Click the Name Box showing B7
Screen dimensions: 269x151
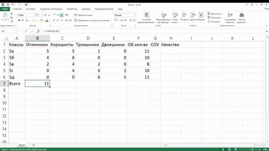pyautogui.click(x=9, y=31)
